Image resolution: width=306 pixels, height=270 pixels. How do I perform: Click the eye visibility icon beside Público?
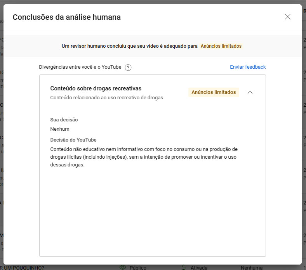(x=123, y=267)
